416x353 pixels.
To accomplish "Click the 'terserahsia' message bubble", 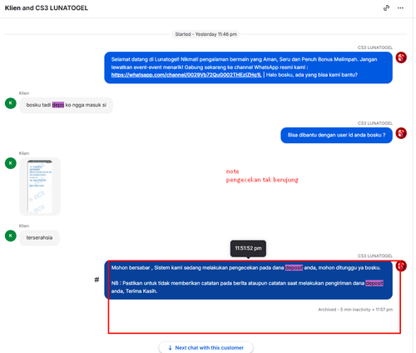I will (x=39, y=237).
